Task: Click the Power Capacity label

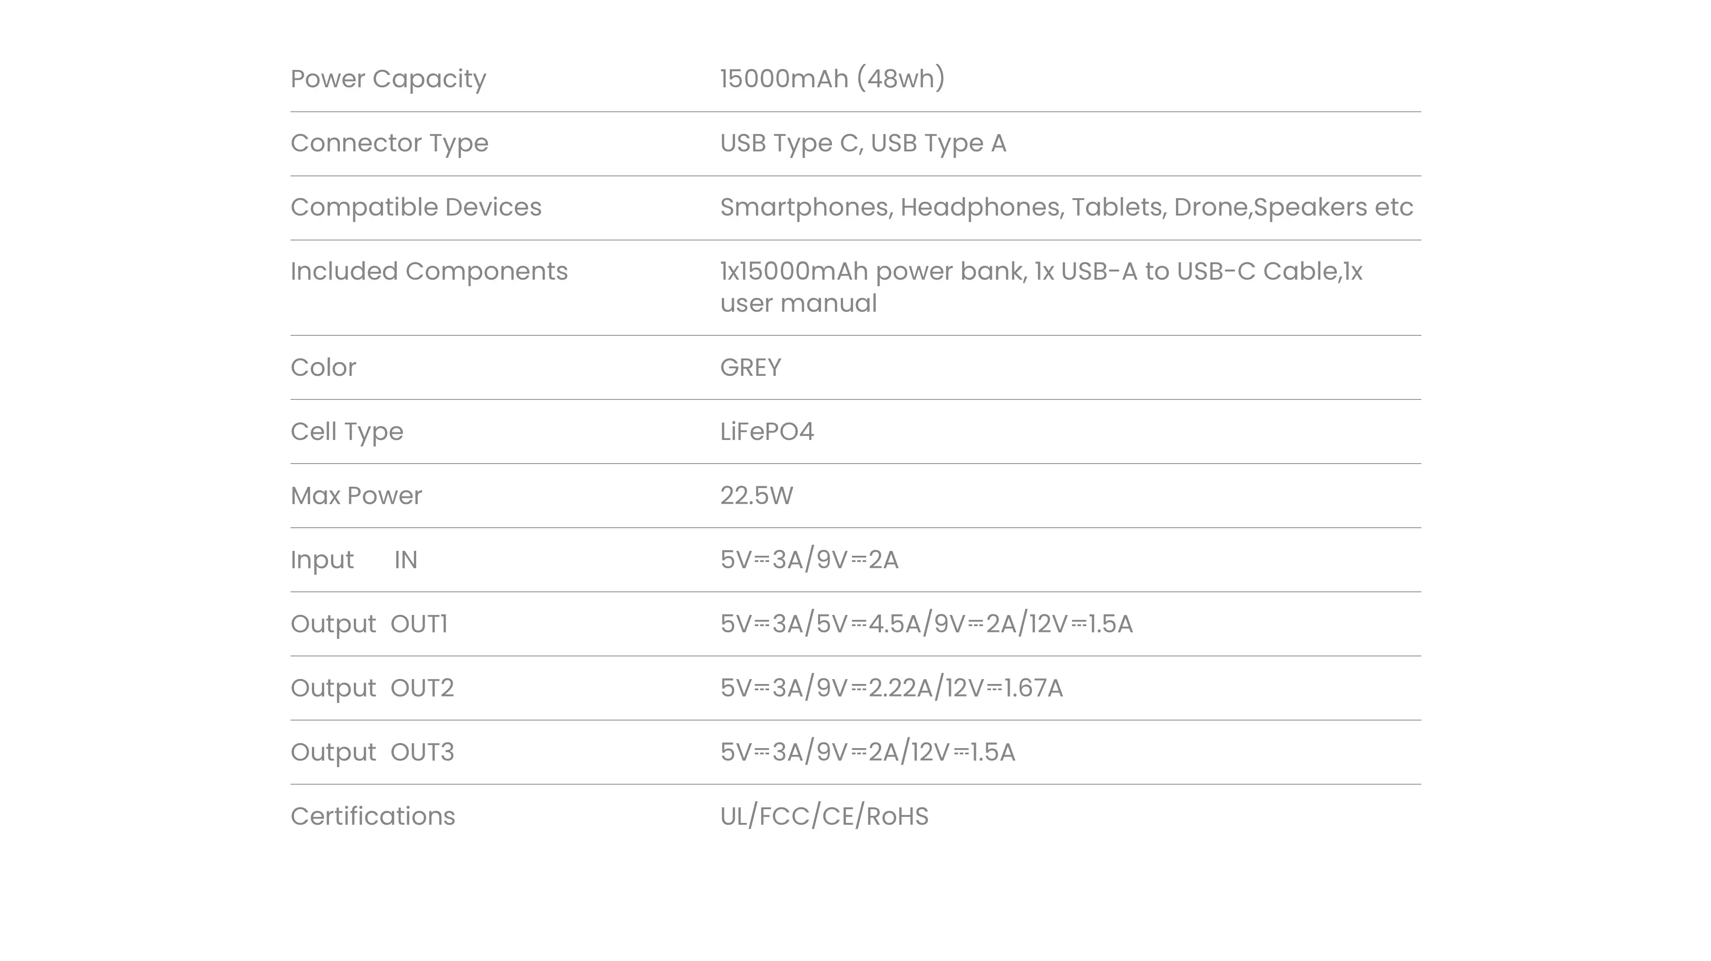Action: 388,79
